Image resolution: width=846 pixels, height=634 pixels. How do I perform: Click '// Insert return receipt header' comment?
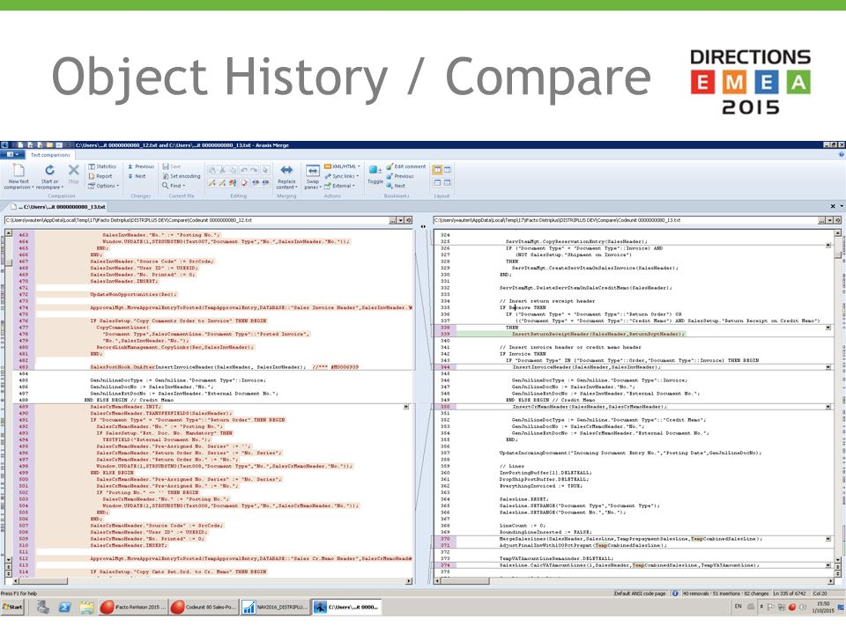547,301
